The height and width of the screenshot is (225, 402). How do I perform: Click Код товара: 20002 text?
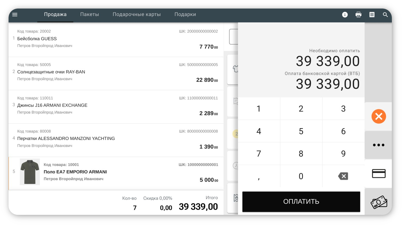pyautogui.click(x=34, y=31)
